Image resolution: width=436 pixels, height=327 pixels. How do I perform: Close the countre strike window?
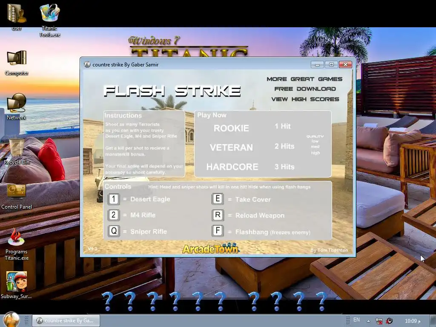(x=345, y=65)
